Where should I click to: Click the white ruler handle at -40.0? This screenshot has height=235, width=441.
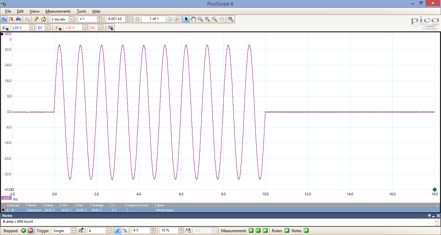click(12, 190)
